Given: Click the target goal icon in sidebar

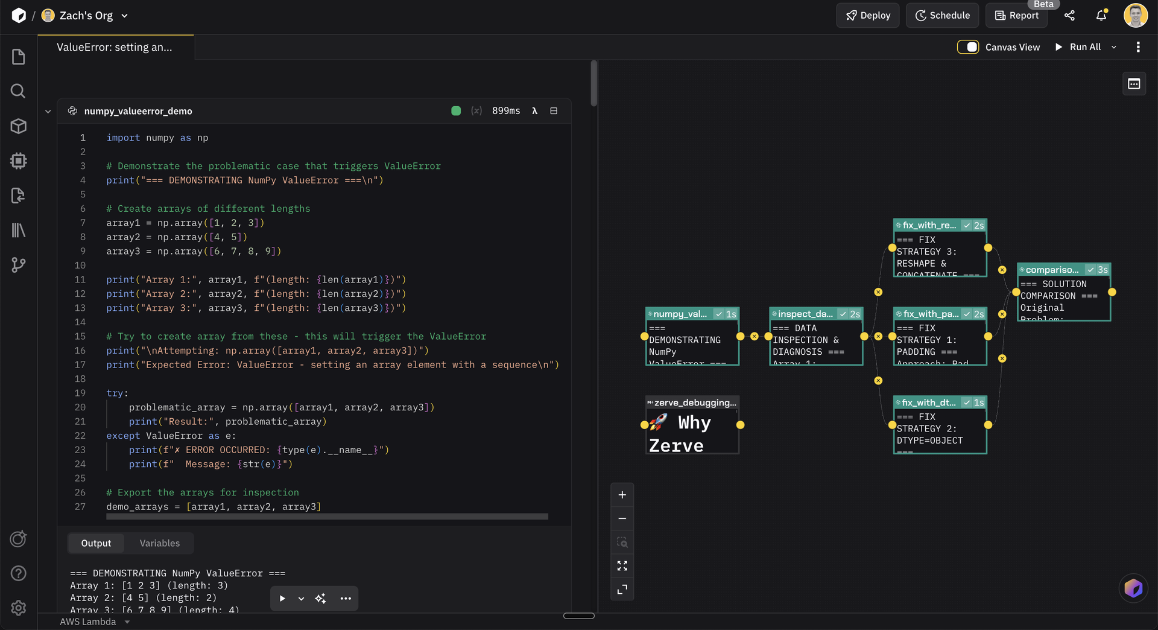Looking at the screenshot, I should pos(19,539).
